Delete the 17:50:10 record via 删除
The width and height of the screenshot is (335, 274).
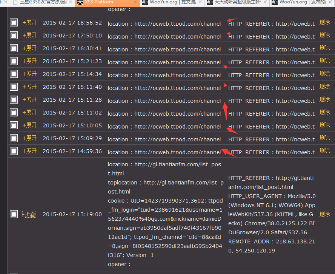pos(325,35)
